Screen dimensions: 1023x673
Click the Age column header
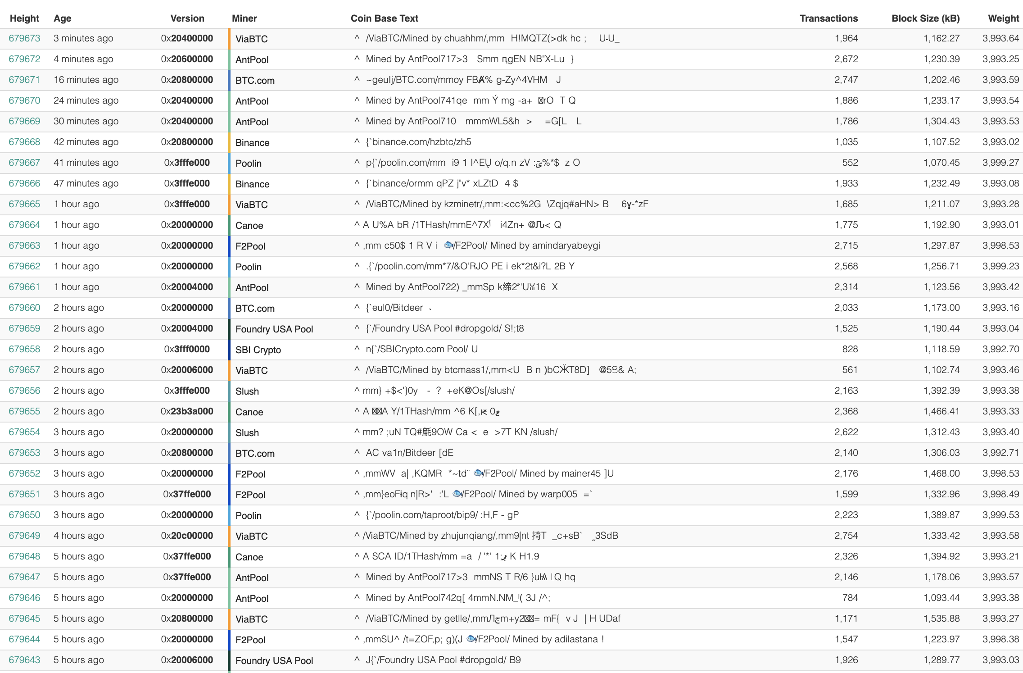tap(63, 18)
